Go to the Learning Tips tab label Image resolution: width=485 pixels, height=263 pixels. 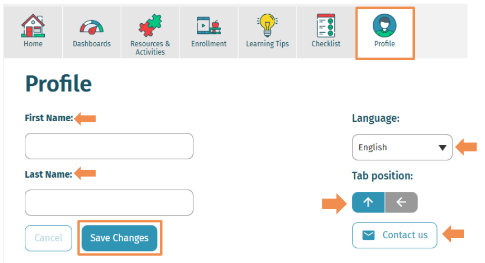pos(268,44)
